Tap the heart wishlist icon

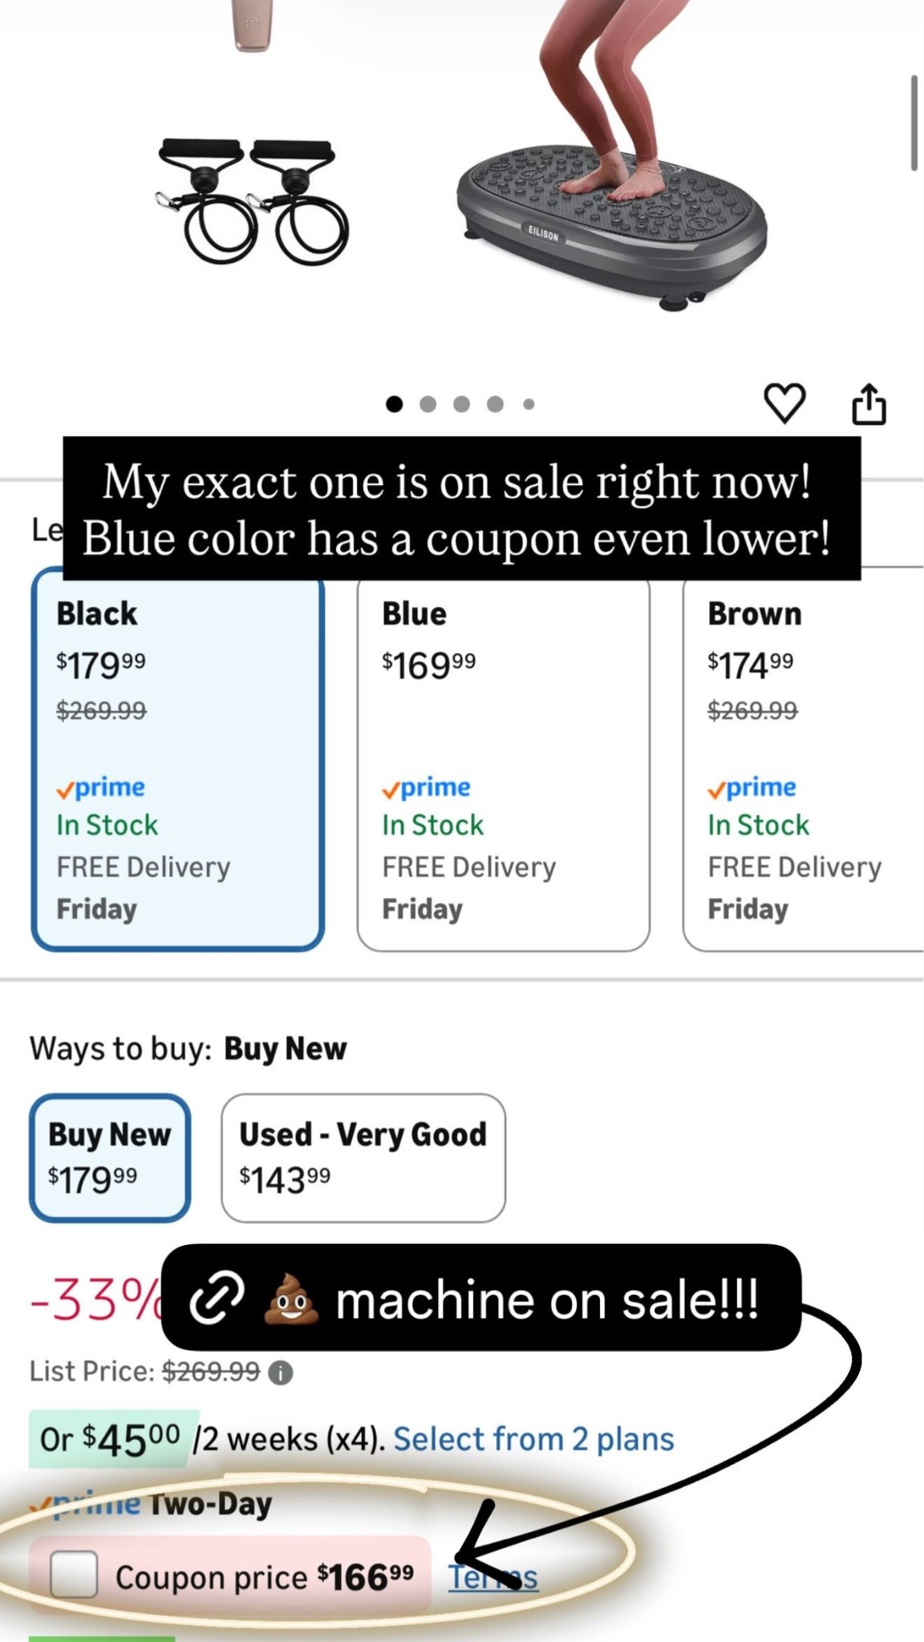click(784, 403)
